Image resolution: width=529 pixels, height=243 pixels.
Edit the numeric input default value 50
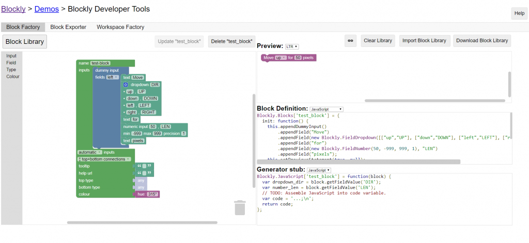pos(153,126)
